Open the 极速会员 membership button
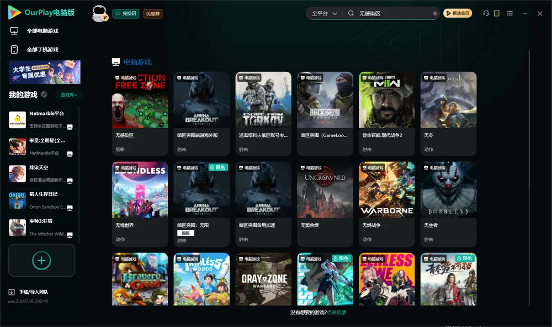 (458, 13)
